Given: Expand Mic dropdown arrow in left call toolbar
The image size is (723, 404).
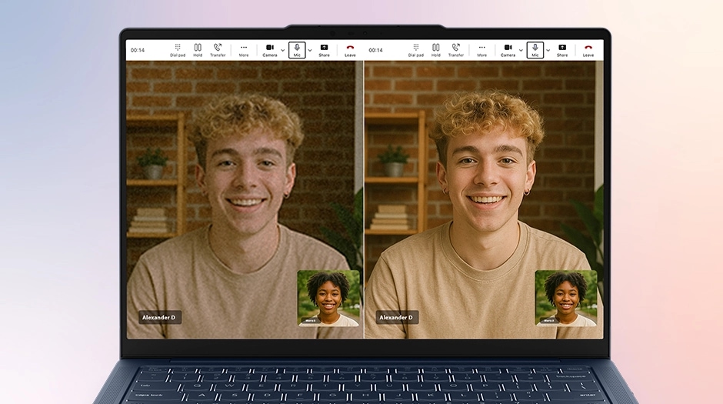Looking at the screenshot, I should [x=310, y=50].
